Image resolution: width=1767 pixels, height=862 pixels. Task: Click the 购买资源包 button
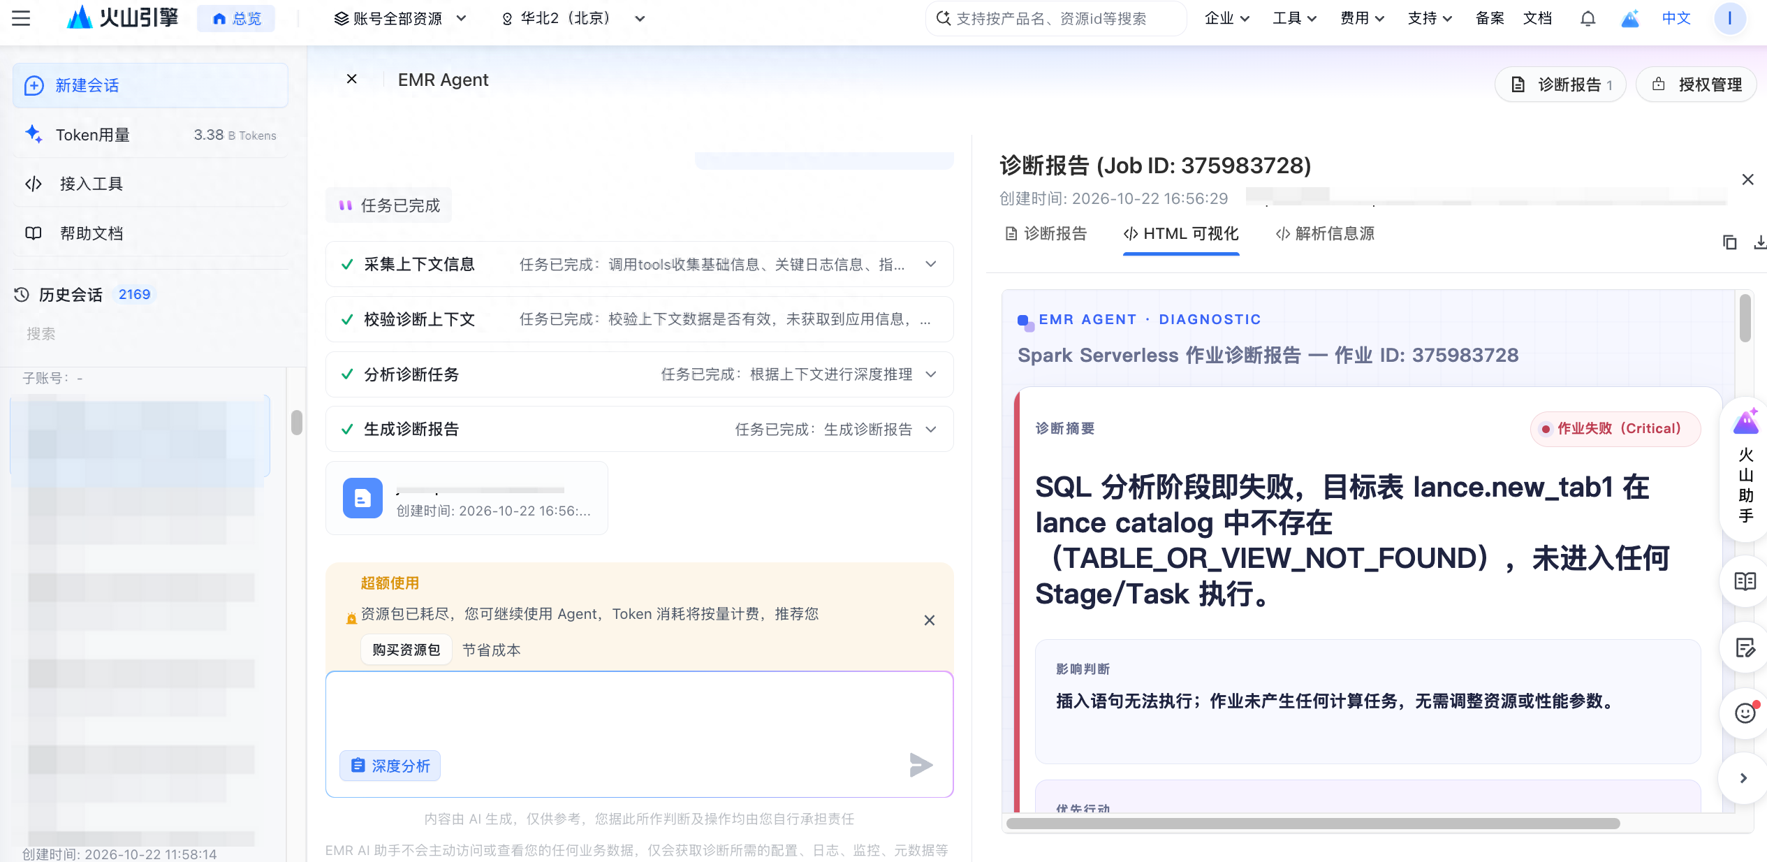click(x=406, y=650)
